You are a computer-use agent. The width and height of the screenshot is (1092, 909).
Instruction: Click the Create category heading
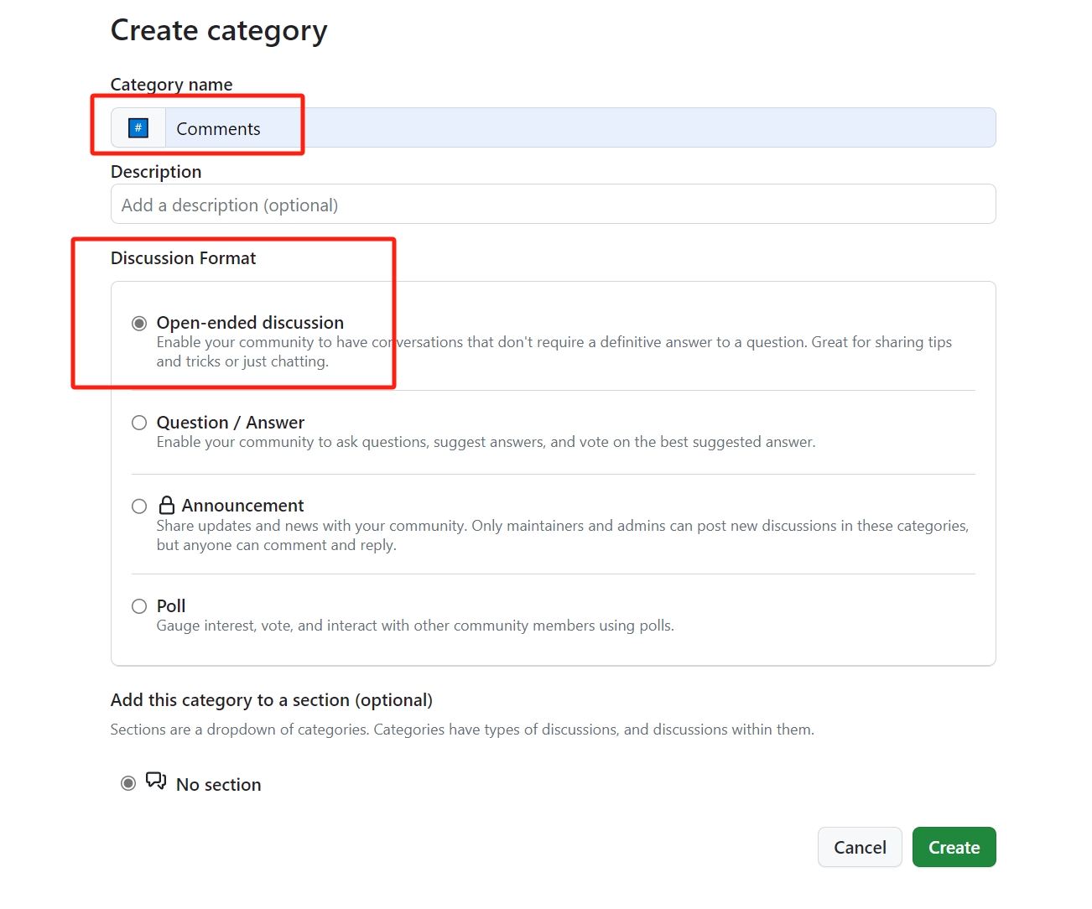(x=219, y=31)
